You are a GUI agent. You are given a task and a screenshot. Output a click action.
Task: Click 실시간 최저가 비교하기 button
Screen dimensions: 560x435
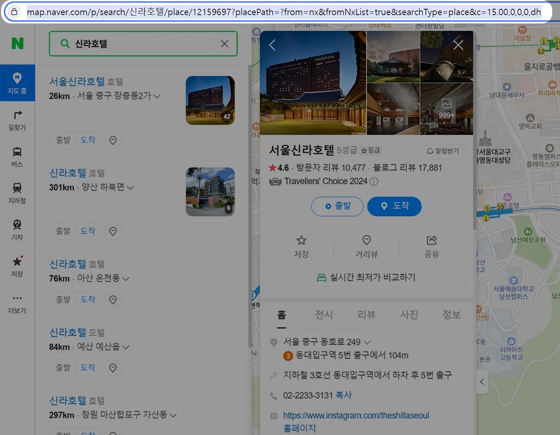[x=366, y=278]
